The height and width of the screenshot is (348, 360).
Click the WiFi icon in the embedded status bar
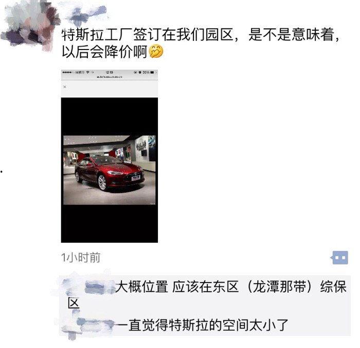click(89, 73)
